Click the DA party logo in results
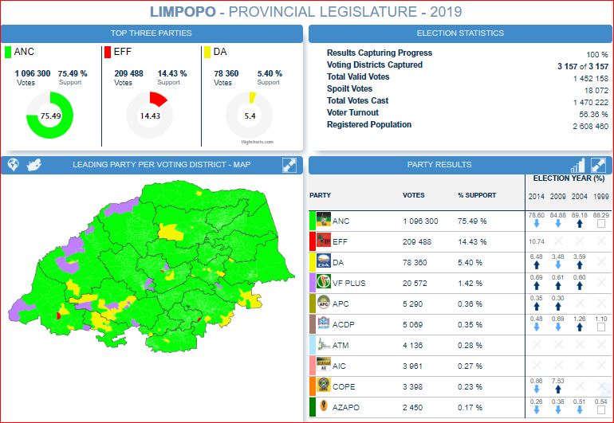614x423 pixels. [323, 262]
